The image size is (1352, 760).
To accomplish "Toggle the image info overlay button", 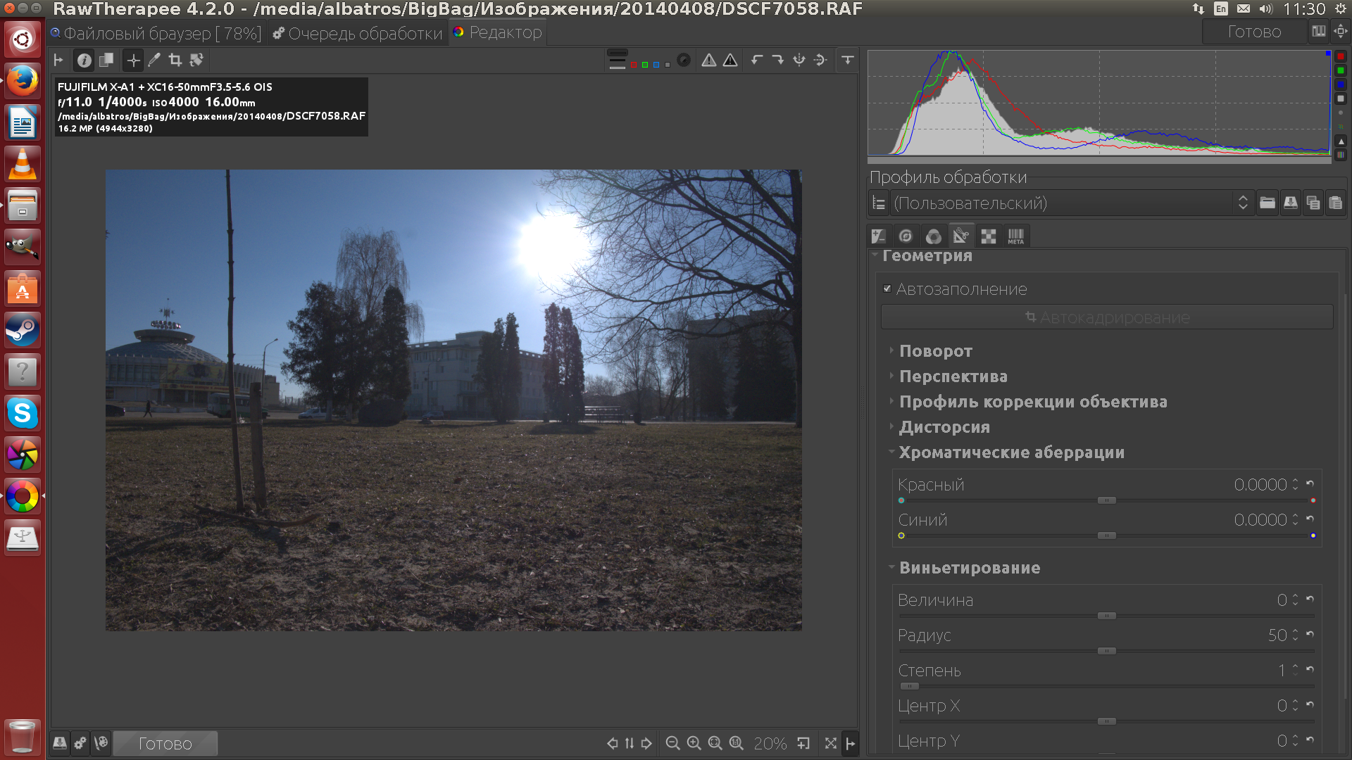I will pos(84,61).
